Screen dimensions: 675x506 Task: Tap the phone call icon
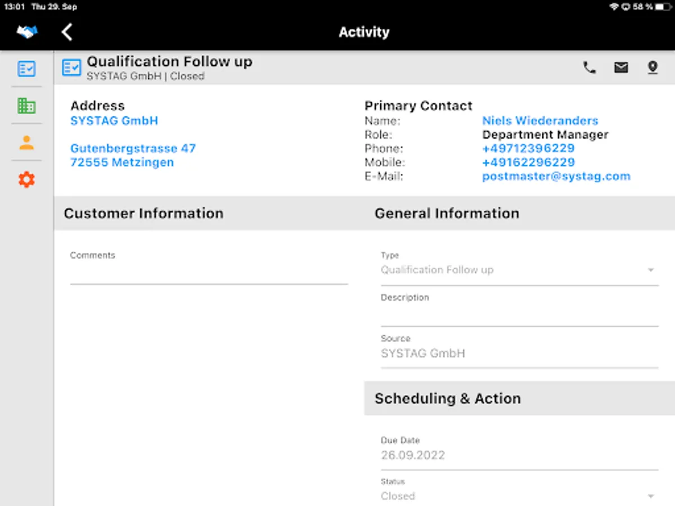[x=589, y=68]
